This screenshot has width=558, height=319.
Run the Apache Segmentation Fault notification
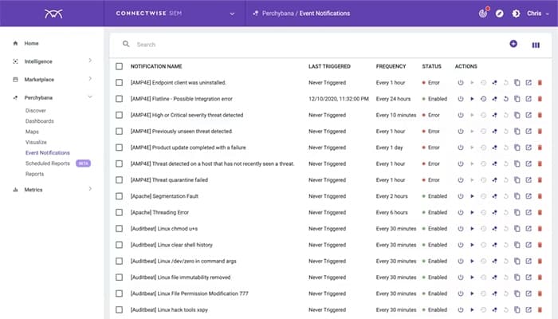472,196
